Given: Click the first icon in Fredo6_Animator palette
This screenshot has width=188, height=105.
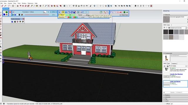Looking at the screenshot, I should pyautogui.click(x=12, y=22).
